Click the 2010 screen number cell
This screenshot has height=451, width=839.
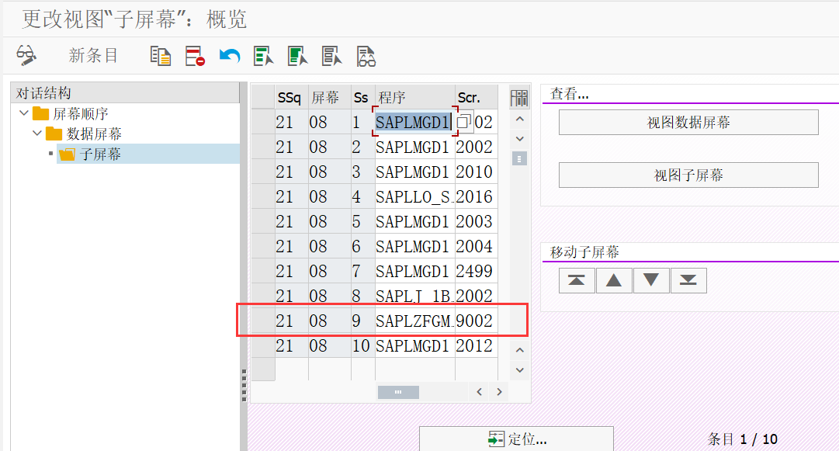476,172
